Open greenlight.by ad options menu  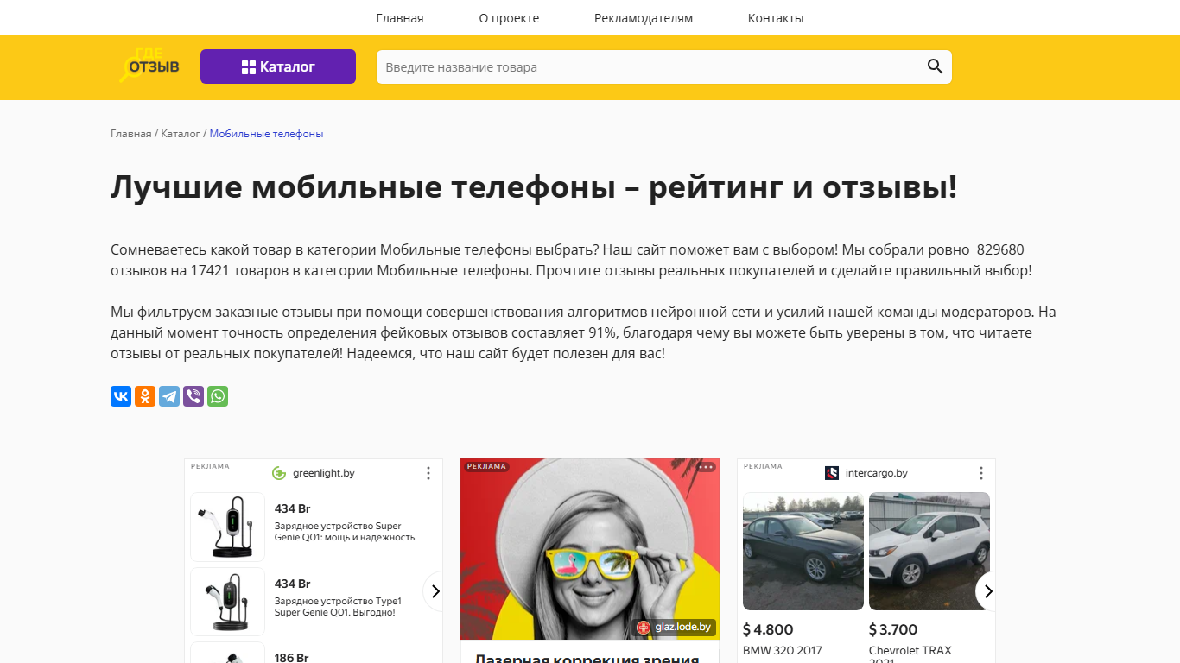click(428, 473)
